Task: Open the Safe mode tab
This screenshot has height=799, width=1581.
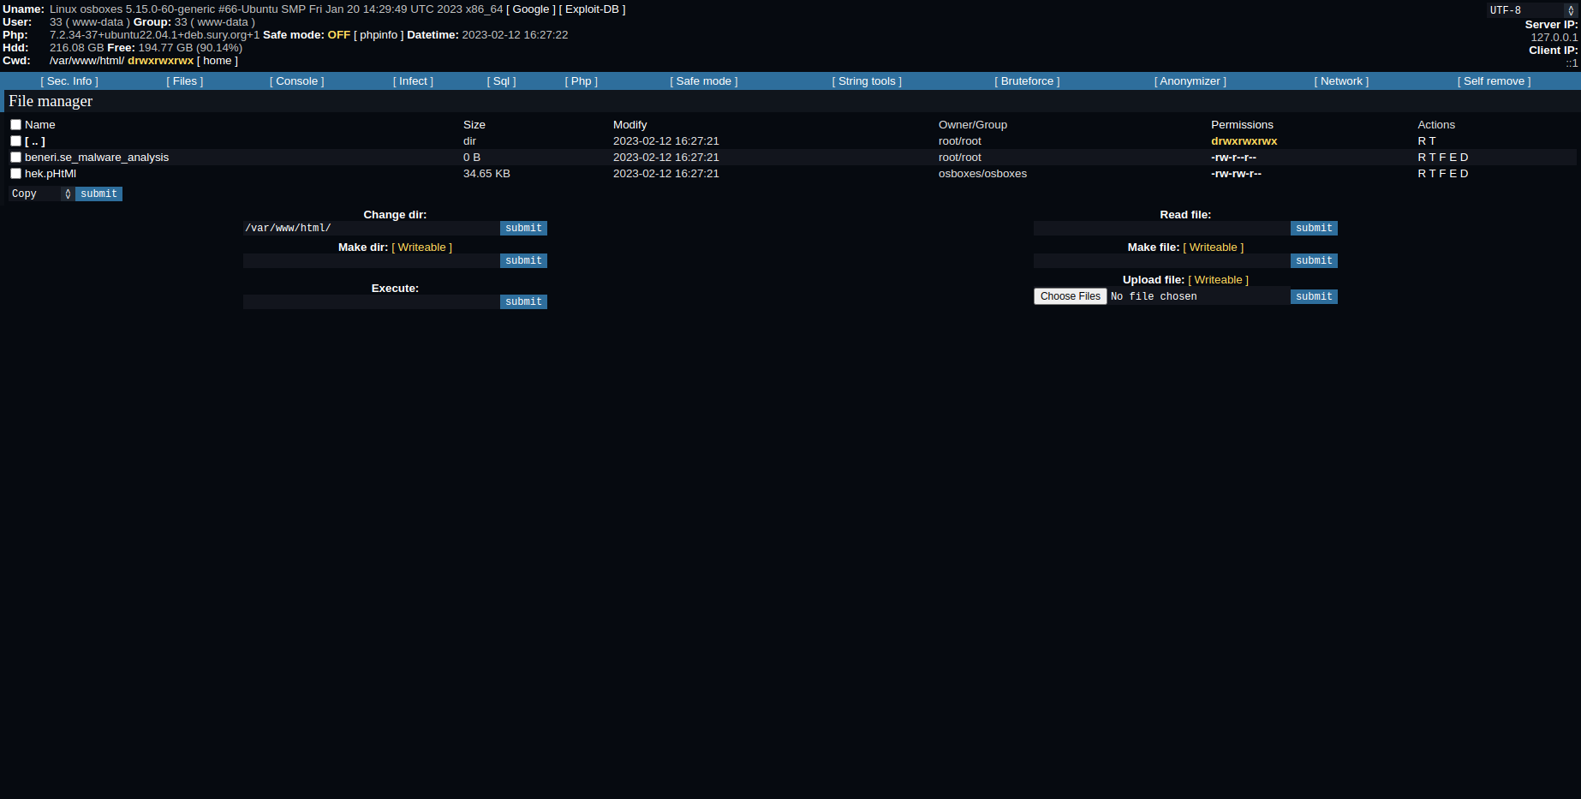Action: [704, 81]
